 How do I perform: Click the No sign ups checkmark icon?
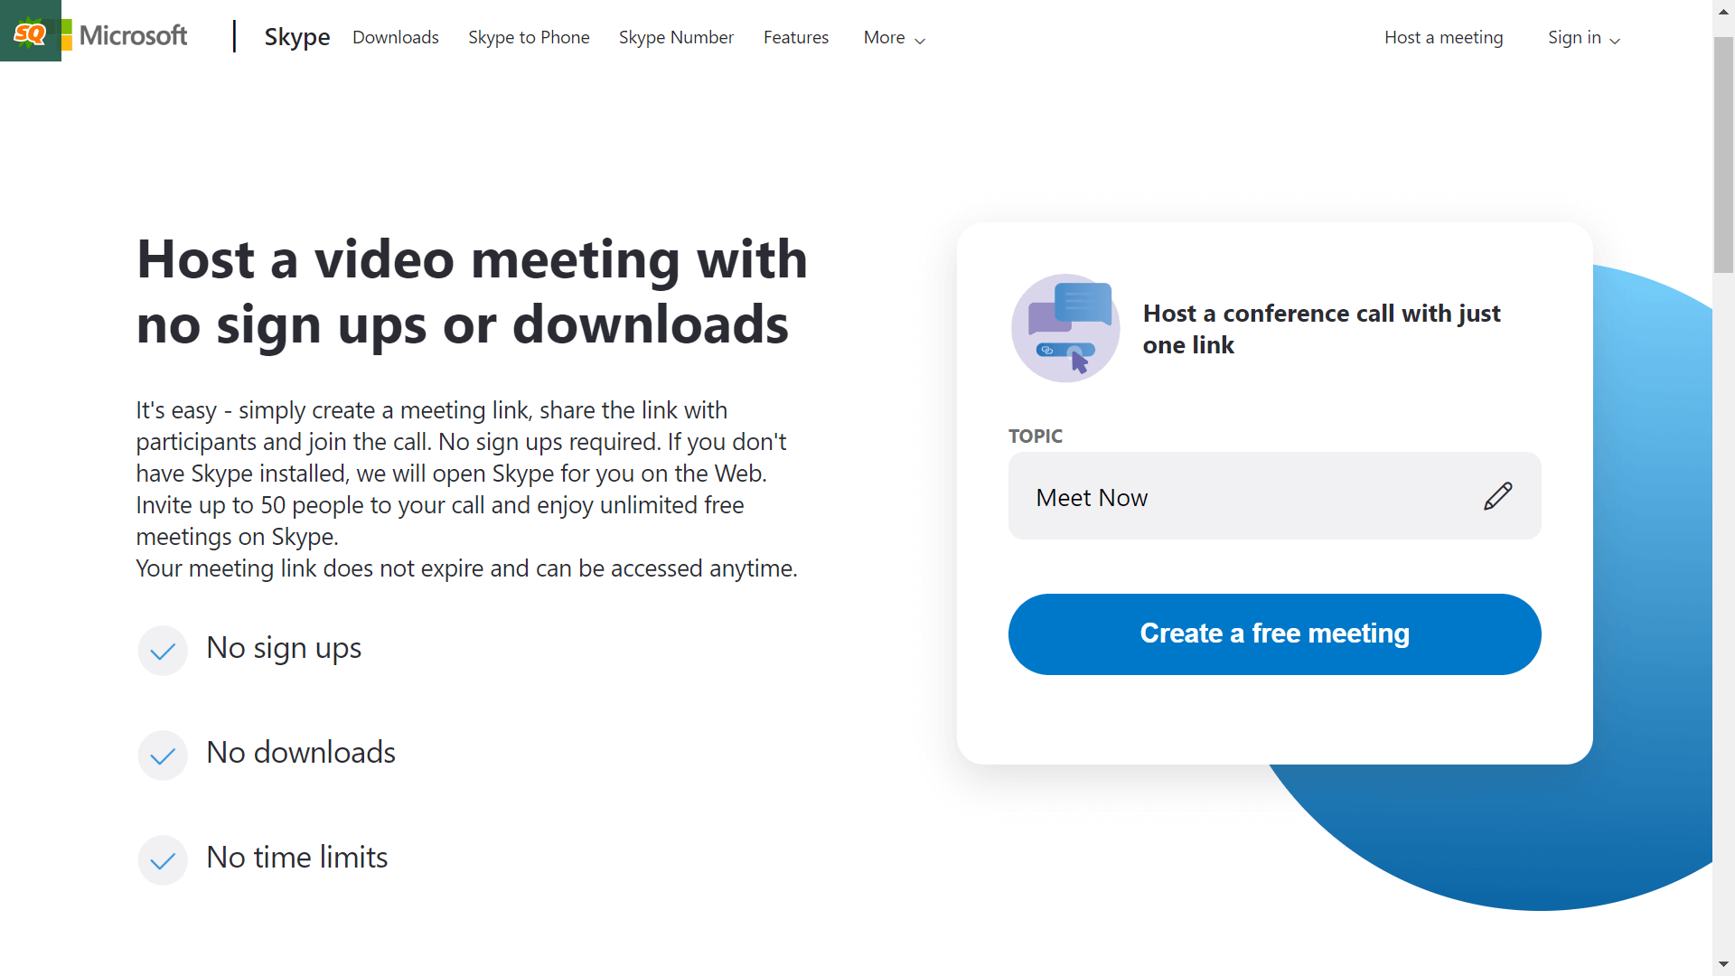163,651
